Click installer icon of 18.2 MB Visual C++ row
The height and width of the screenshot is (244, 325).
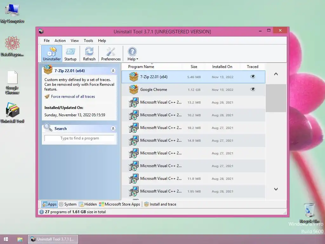tap(134, 128)
